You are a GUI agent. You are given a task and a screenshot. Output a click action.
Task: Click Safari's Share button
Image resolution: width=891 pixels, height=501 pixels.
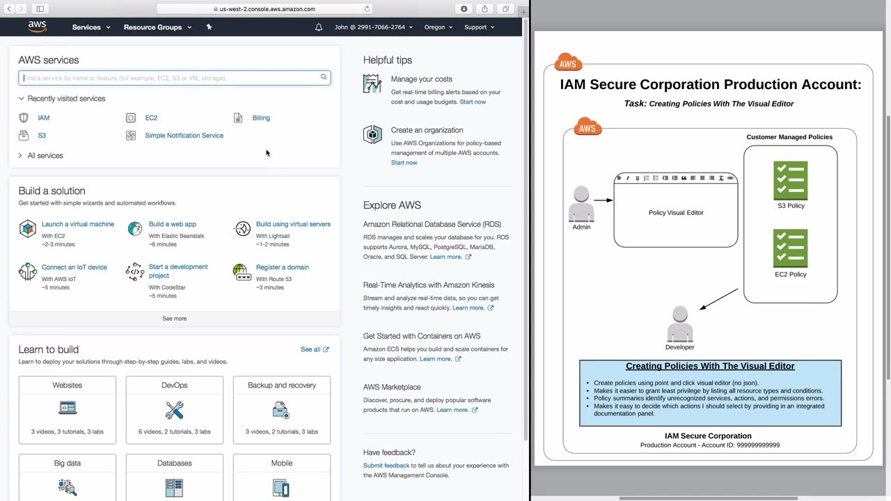click(x=484, y=9)
